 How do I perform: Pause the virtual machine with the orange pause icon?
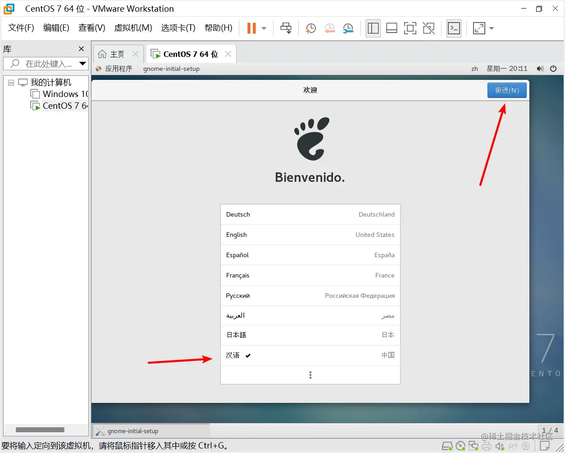(251, 28)
